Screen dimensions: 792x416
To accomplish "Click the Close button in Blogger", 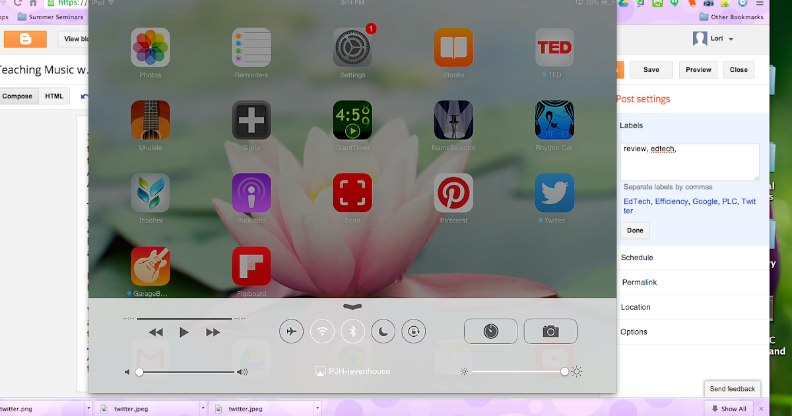I will (739, 69).
